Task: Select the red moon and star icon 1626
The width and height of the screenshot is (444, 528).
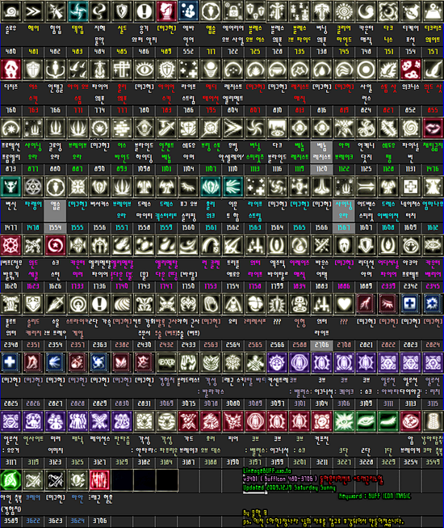Action: click(x=55, y=246)
